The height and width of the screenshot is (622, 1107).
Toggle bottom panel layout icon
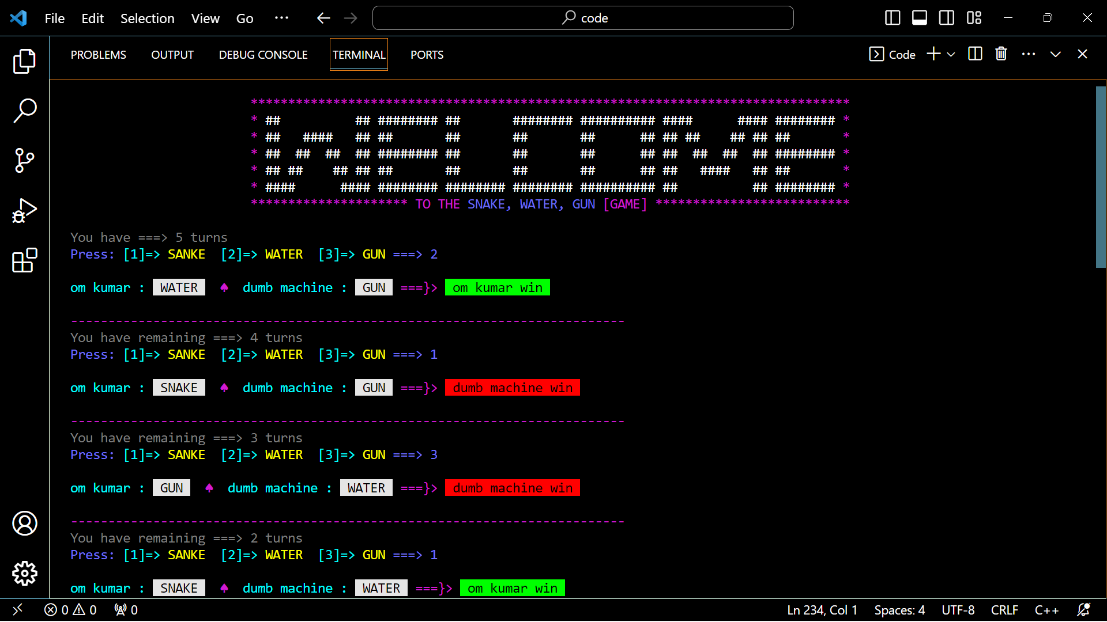[920, 18]
